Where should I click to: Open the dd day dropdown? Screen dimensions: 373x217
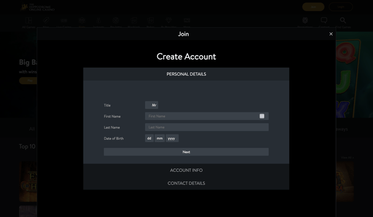pyautogui.click(x=149, y=138)
